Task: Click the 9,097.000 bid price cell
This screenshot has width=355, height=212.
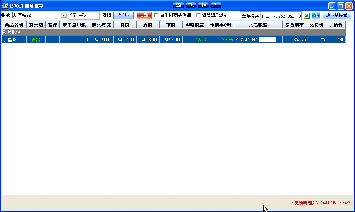Action: click(x=125, y=39)
